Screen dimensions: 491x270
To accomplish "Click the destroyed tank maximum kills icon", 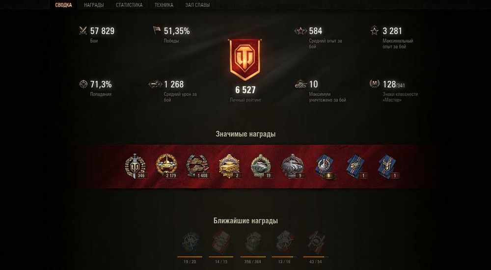I will pos(300,84).
